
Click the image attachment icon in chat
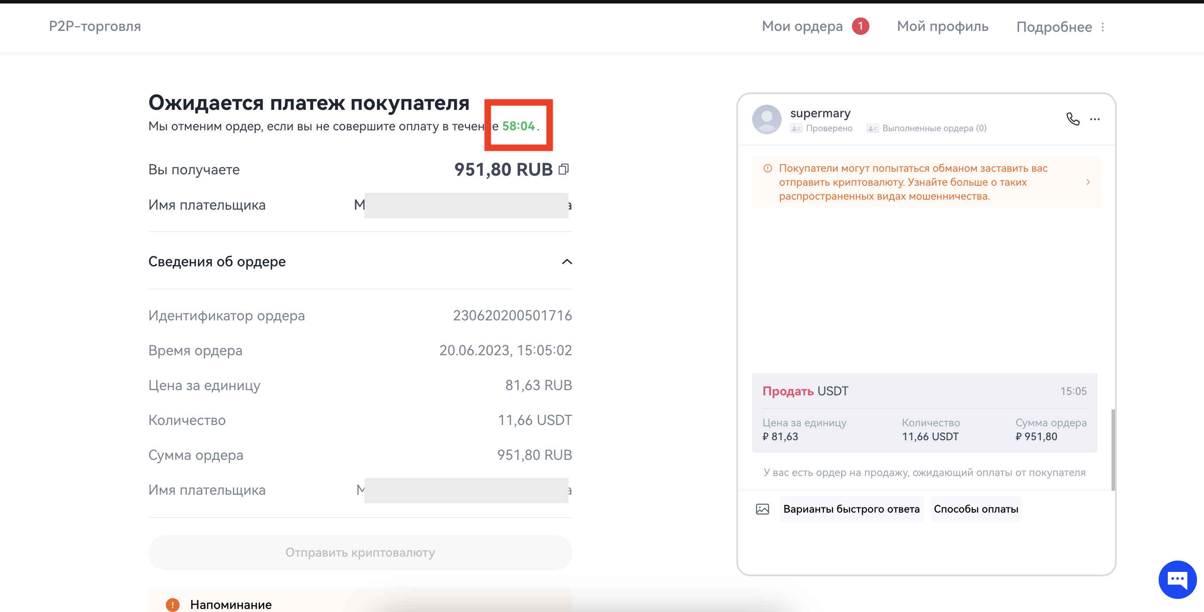tap(763, 509)
